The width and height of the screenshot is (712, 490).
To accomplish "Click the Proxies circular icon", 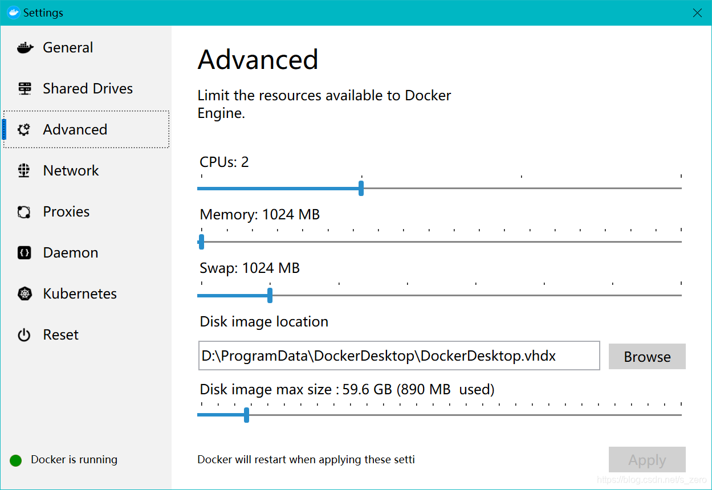I will point(24,212).
